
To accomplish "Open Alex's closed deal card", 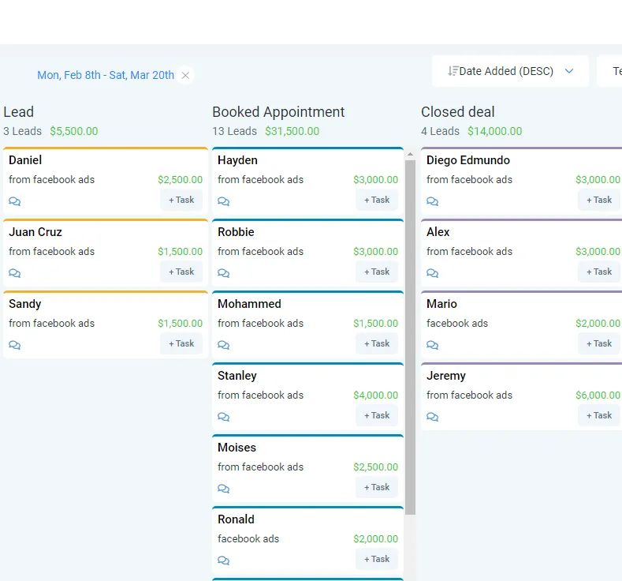I will point(505,233).
